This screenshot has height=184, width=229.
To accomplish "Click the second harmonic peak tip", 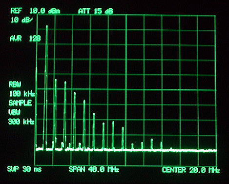I will [x=56, y=80].
